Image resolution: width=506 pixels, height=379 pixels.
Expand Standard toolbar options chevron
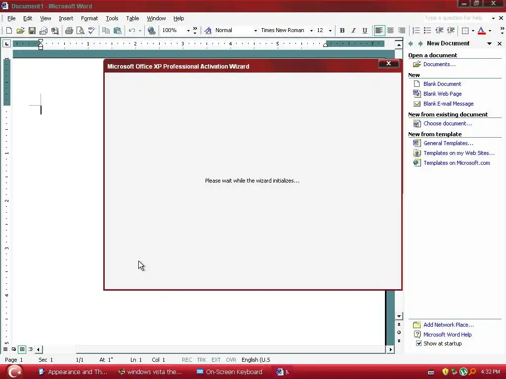[195, 30]
